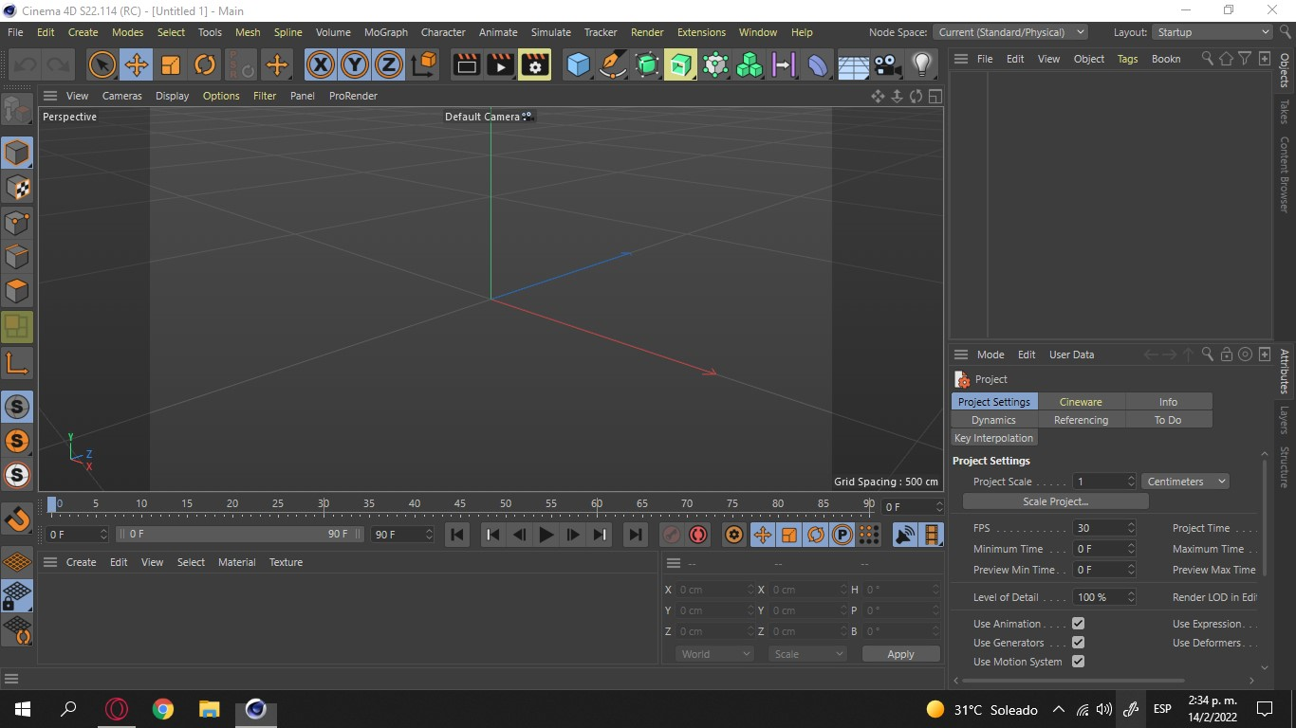Viewport: 1296px width, 728px height.
Task: Open File Explorer from taskbar
Action: [x=209, y=709]
